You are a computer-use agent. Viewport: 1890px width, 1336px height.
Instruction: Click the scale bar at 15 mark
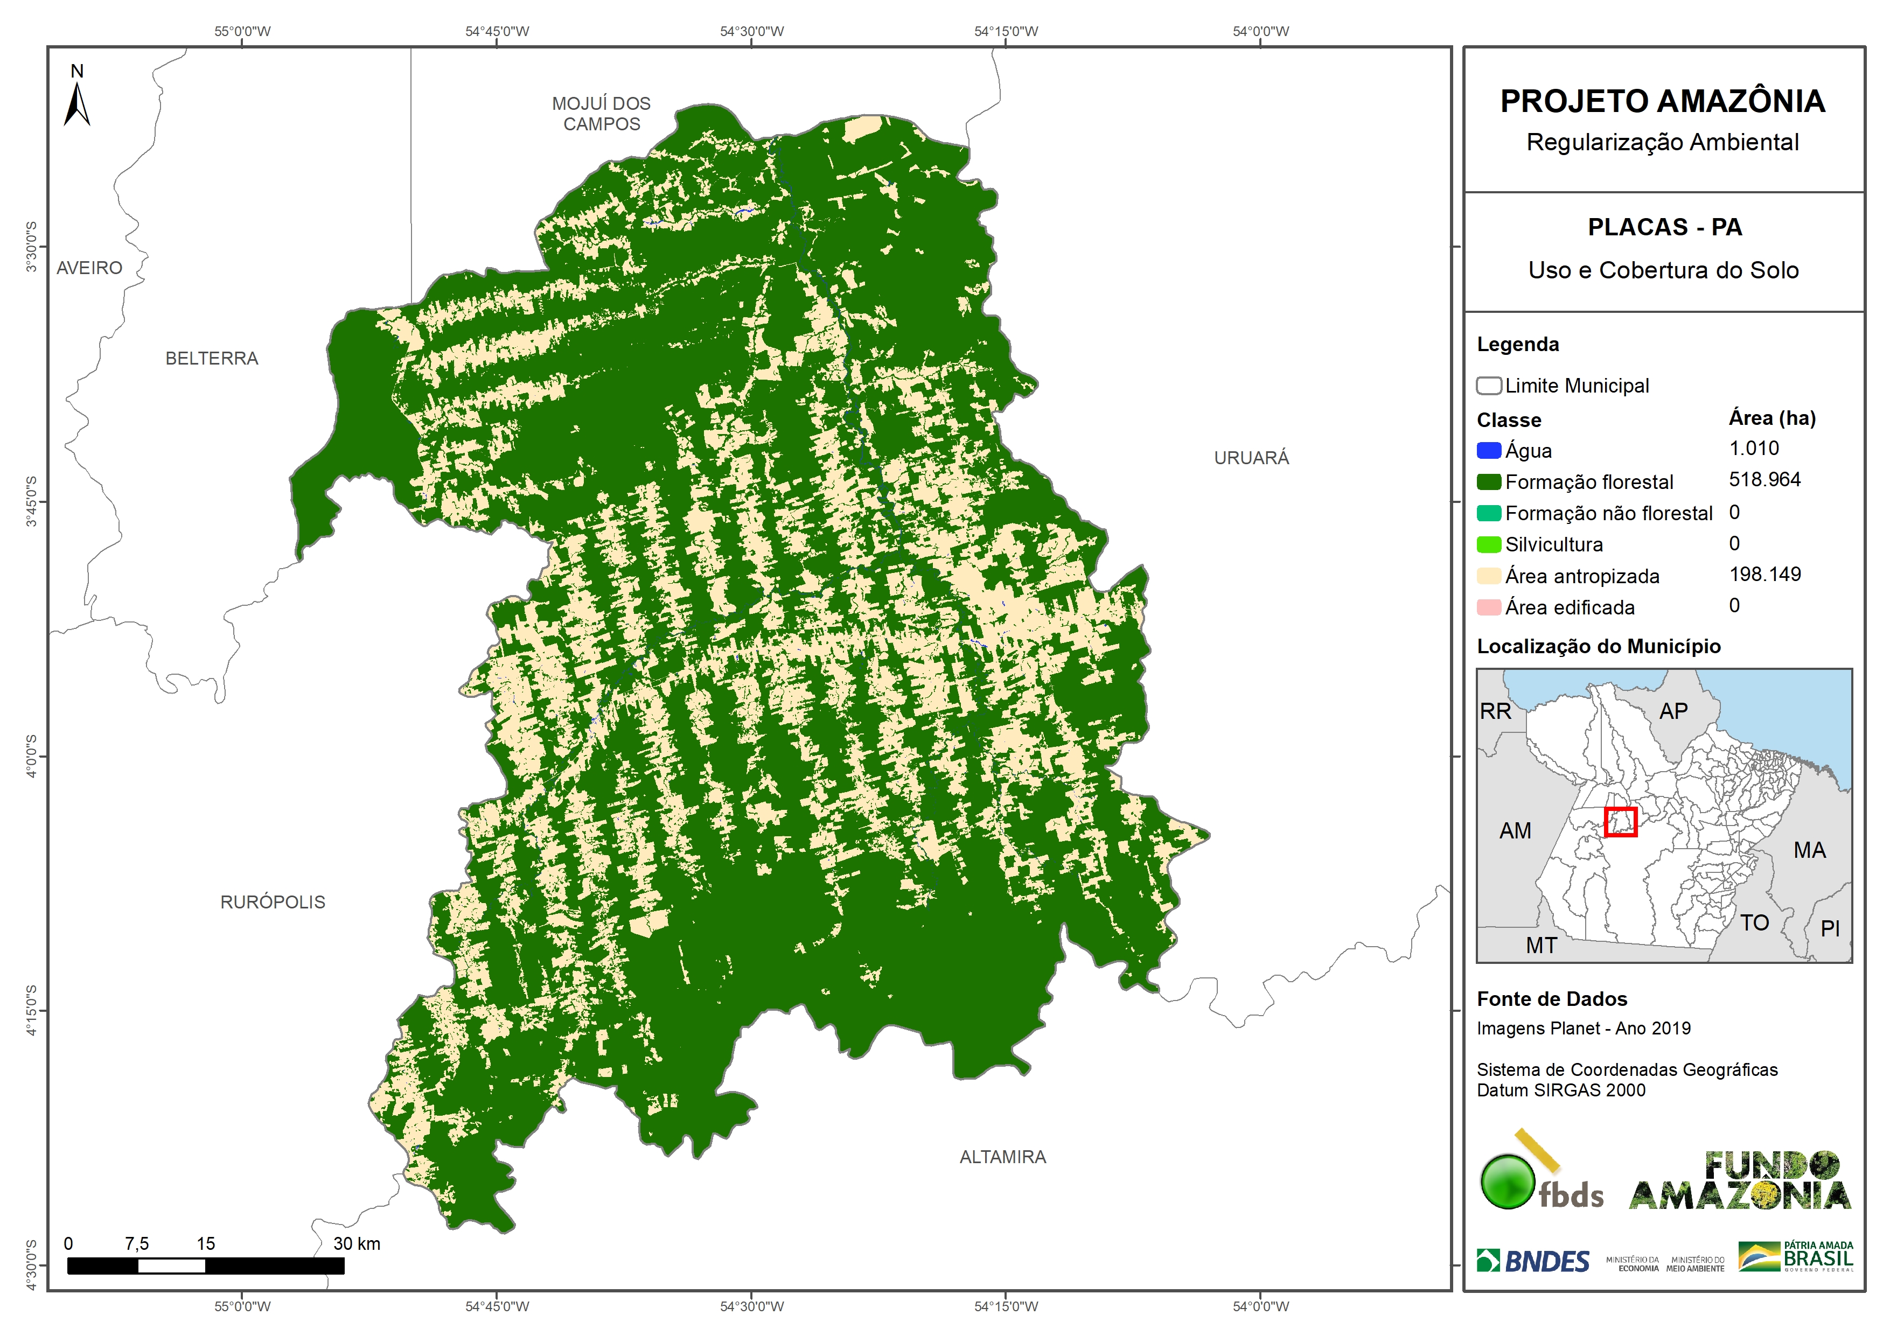coord(206,1265)
